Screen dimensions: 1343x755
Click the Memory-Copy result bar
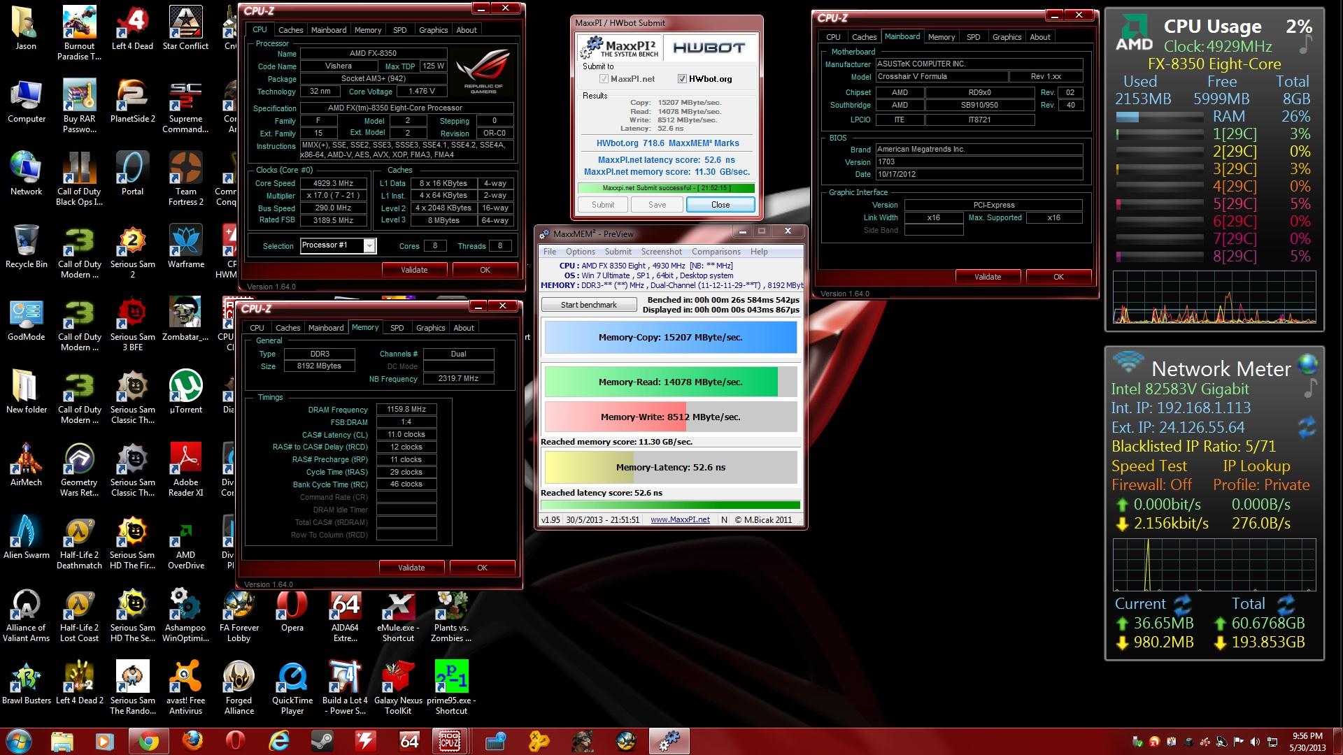(x=670, y=338)
